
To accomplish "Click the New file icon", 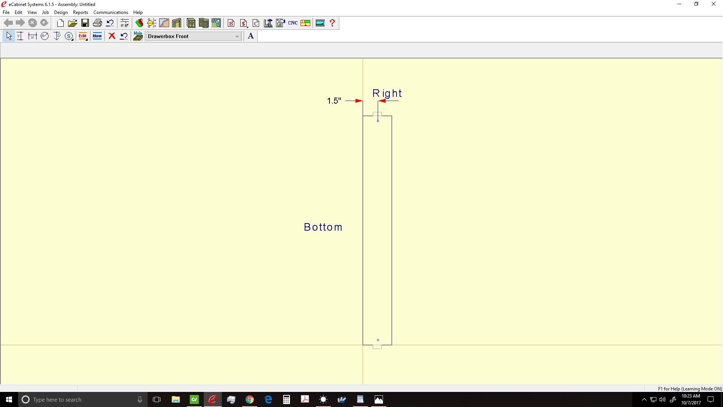I will 60,23.
